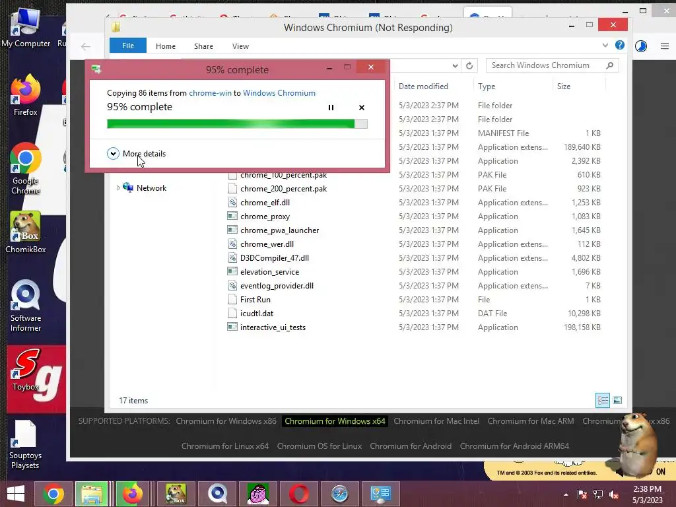Sort files by Date modified column
Viewport: 676px width, 507px height.
(423, 86)
